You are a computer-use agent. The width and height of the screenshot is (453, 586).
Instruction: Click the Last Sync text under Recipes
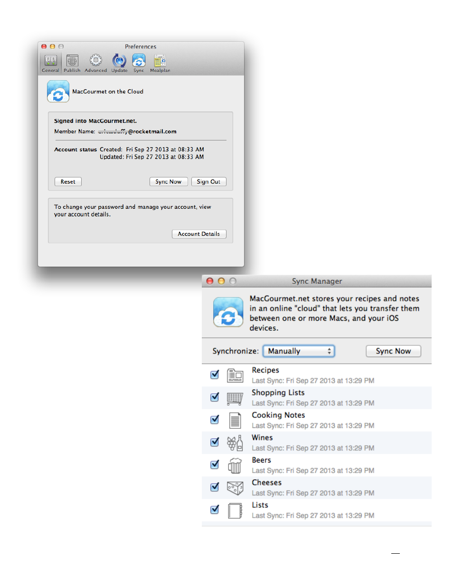point(313,381)
